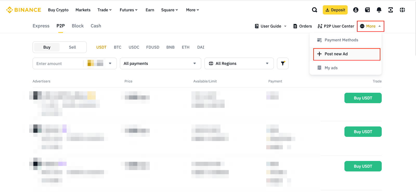Open Markets in top navigation
Image resolution: width=416 pixels, height=195 pixels.
tap(83, 10)
